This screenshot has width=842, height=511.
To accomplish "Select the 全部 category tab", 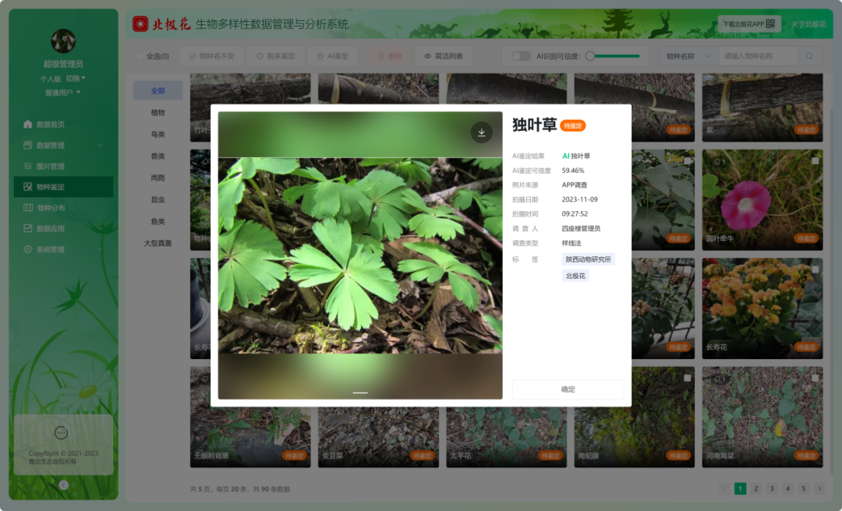I will pos(157,90).
